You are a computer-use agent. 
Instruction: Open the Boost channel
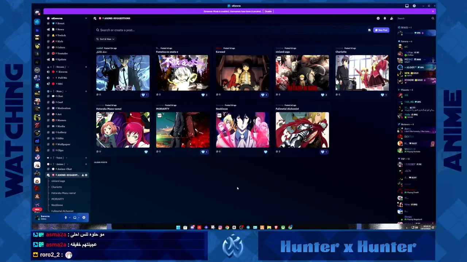tap(67, 23)
